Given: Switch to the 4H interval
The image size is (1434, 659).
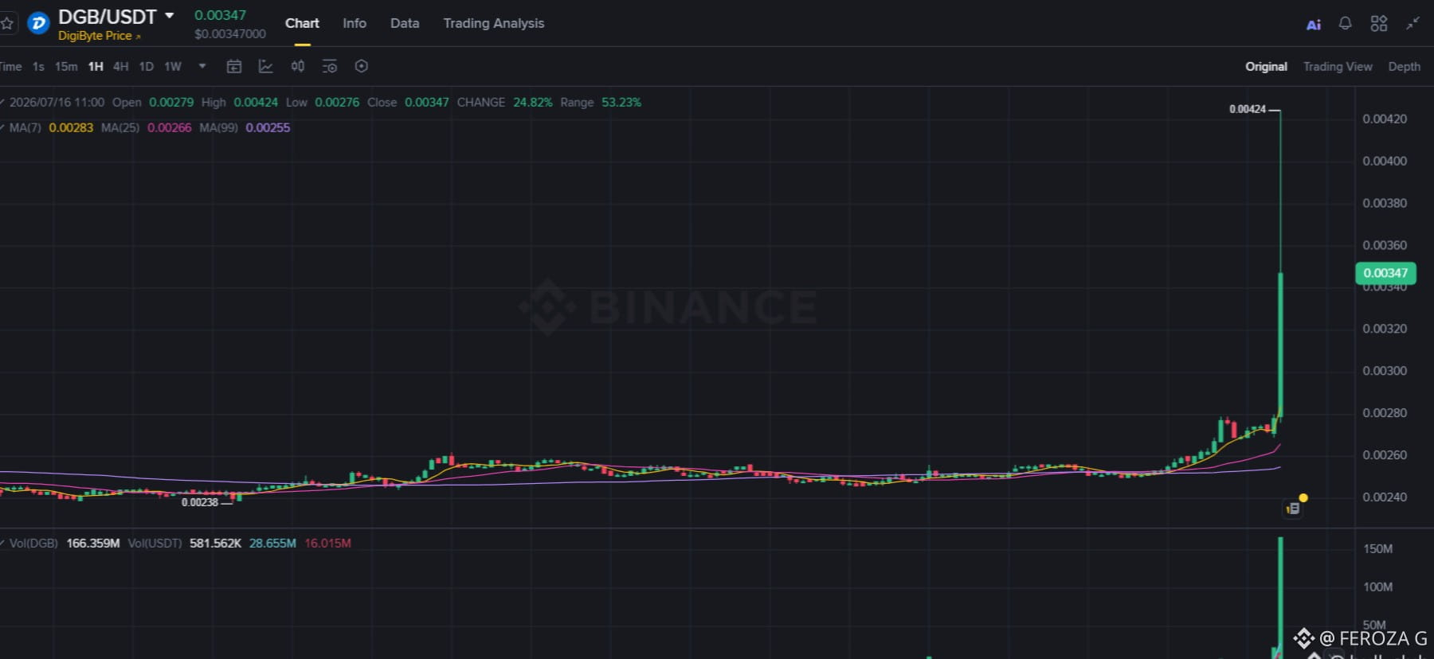Looking at the screenshot, I should coord(120,67).
